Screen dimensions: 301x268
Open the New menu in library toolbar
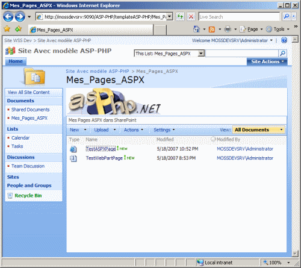coord(78,130)
